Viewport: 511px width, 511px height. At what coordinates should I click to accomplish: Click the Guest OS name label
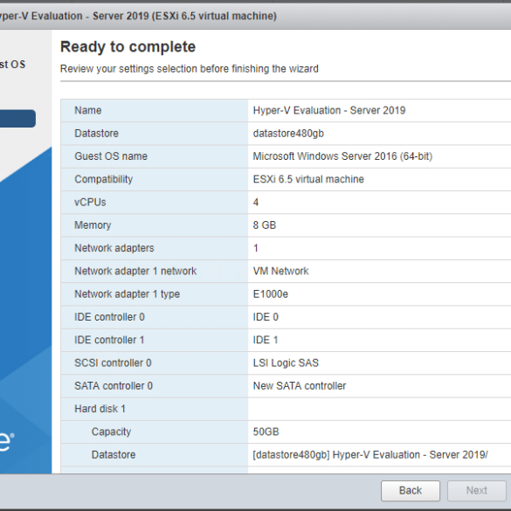point(111,156)
